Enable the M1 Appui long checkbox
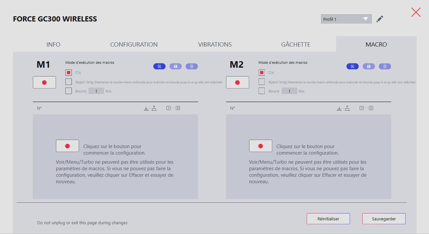Screen dimensions: 429x234 tap(69, 82)
